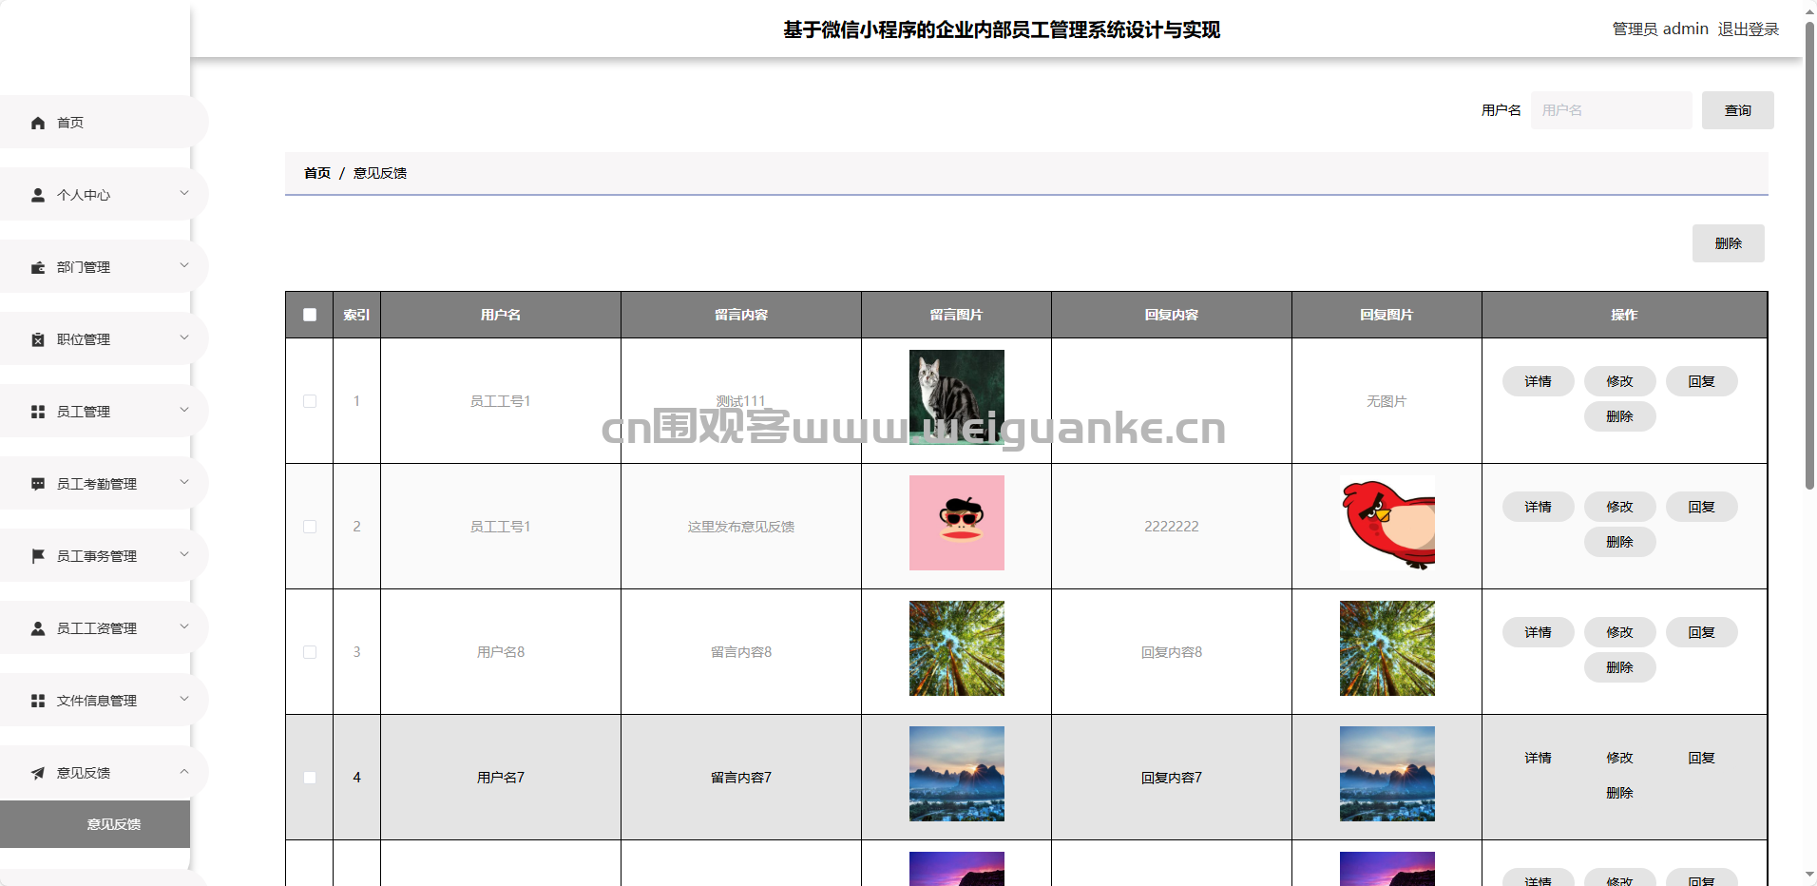Screen dimensions: 1817x886
Task: Check the checkbox for row 3
Action: pos(310,652)
